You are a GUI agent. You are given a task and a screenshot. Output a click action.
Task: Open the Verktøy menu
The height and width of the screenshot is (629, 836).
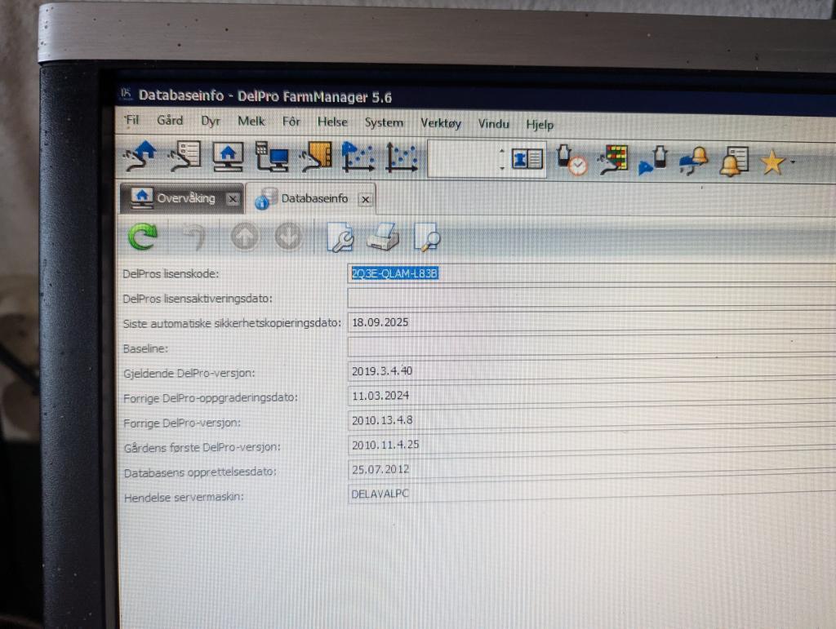(441, 123)
